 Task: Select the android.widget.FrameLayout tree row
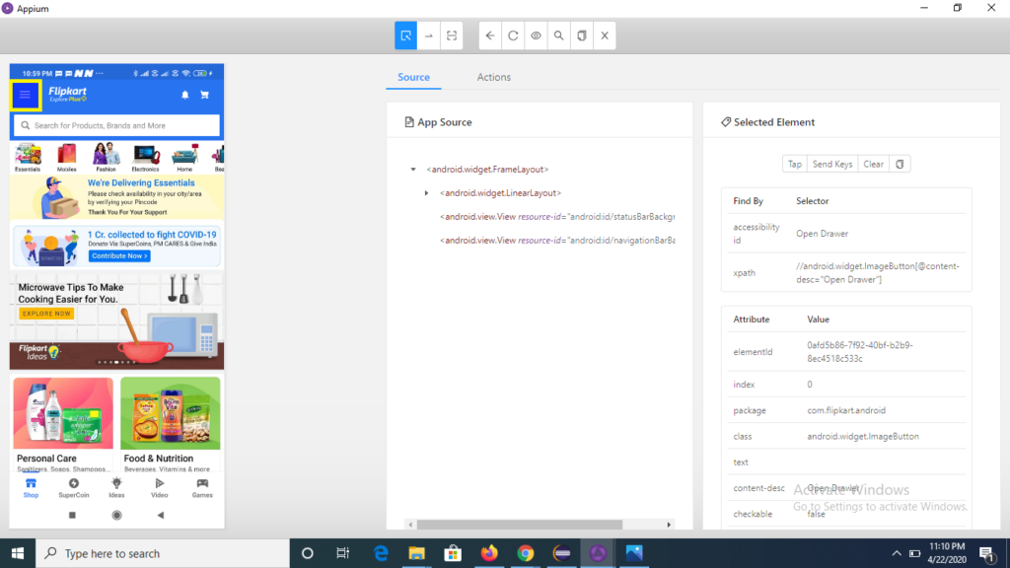pyautogui.click(x=487, y=170)
